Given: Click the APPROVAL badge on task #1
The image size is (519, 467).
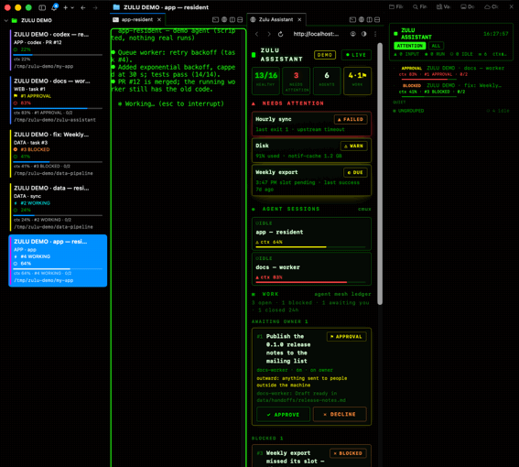Looking at the screenshot, I should (x=346, y=336).
